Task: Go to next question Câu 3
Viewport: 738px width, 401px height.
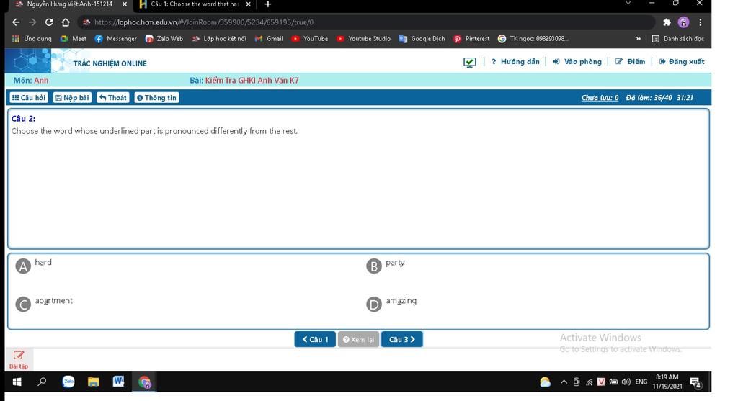Action: [x=402, y=339]
